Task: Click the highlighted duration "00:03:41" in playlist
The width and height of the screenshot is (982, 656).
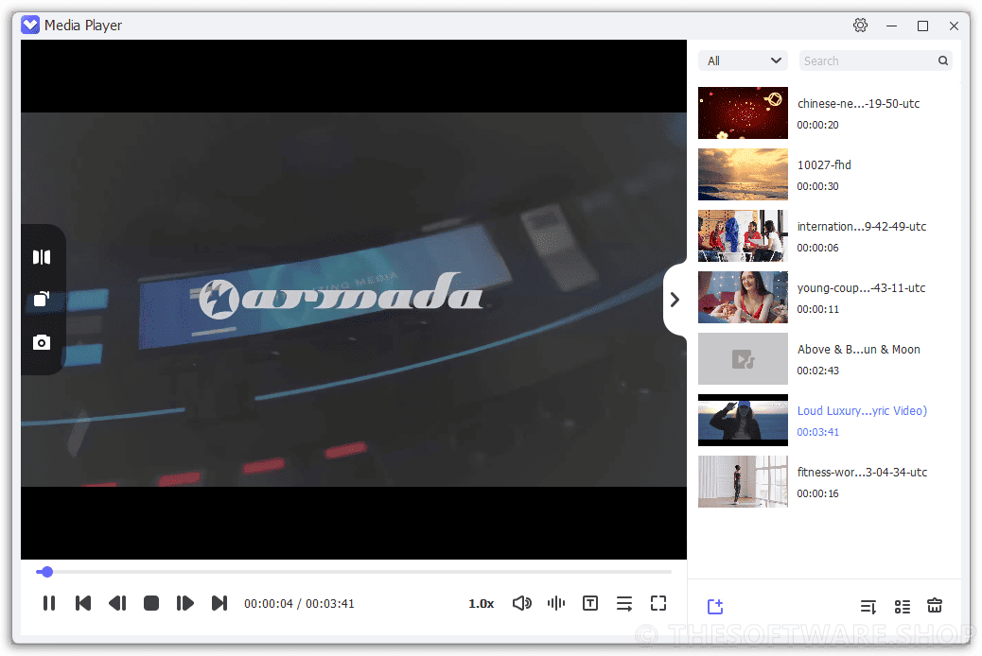Action: pyautogui.click(x=818, y=432)
